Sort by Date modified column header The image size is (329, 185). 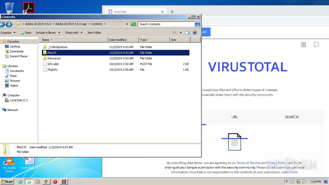(123, 40)
